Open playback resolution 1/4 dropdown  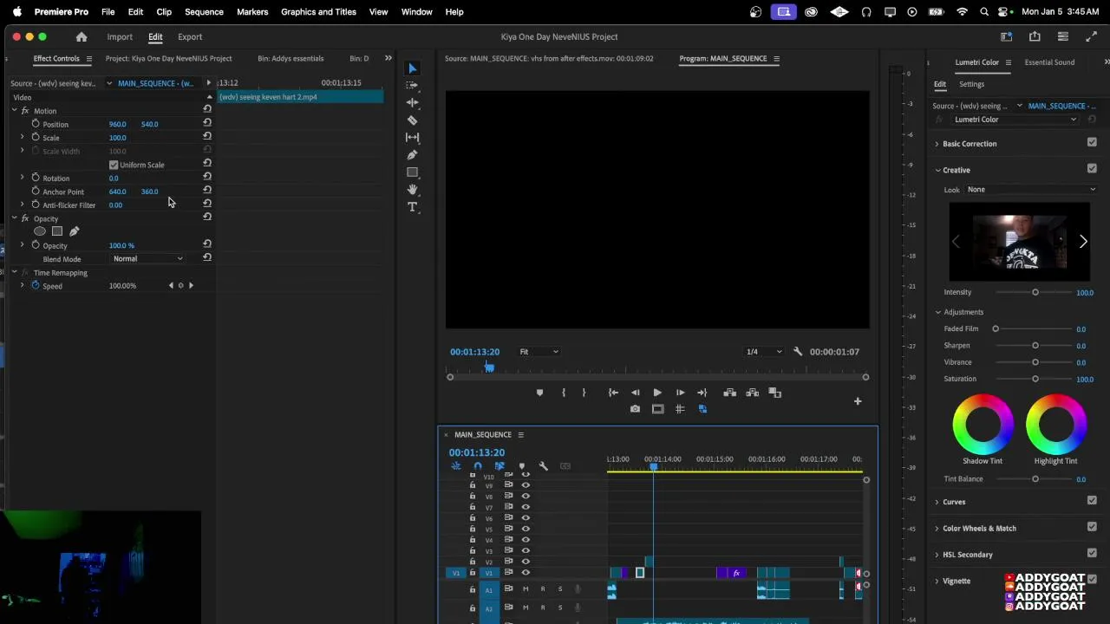pyautogui.click(x=764, y=352)
